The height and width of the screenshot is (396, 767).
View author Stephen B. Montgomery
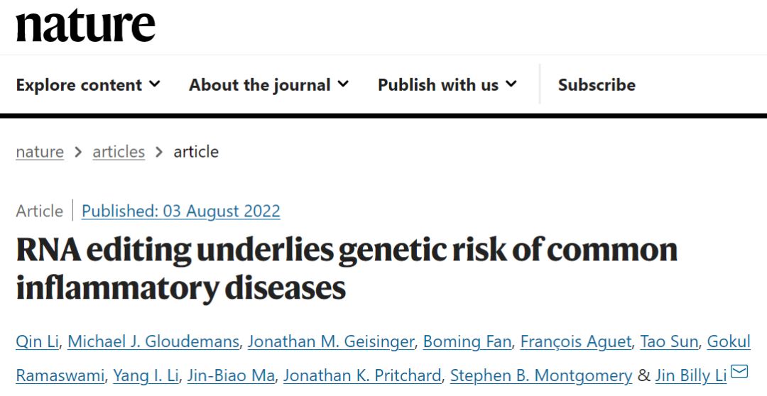click(x=541, y=375)
